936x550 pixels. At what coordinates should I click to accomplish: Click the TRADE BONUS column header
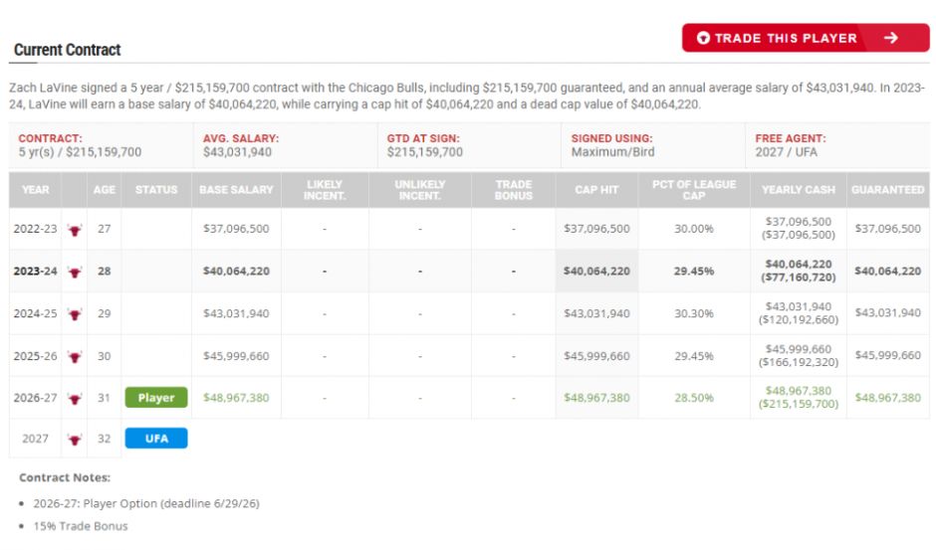tap(514, 190)
